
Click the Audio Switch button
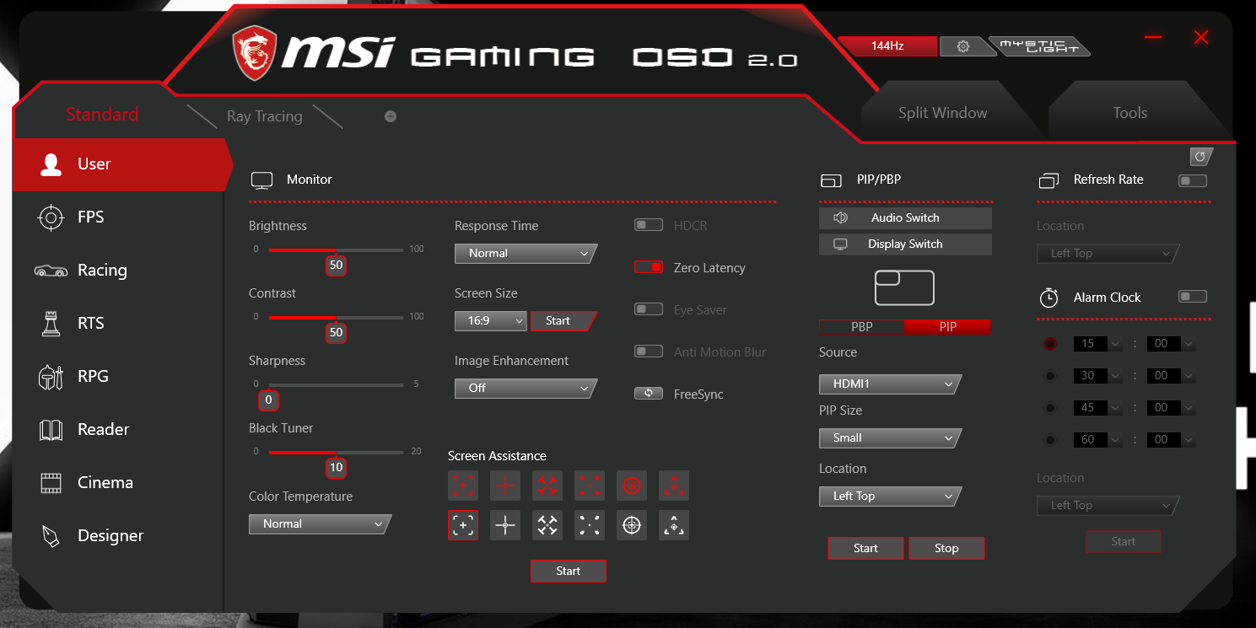click(905, 217)
